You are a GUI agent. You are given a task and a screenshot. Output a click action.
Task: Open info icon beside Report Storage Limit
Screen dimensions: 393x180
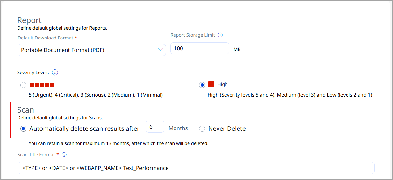coord(220,35)
